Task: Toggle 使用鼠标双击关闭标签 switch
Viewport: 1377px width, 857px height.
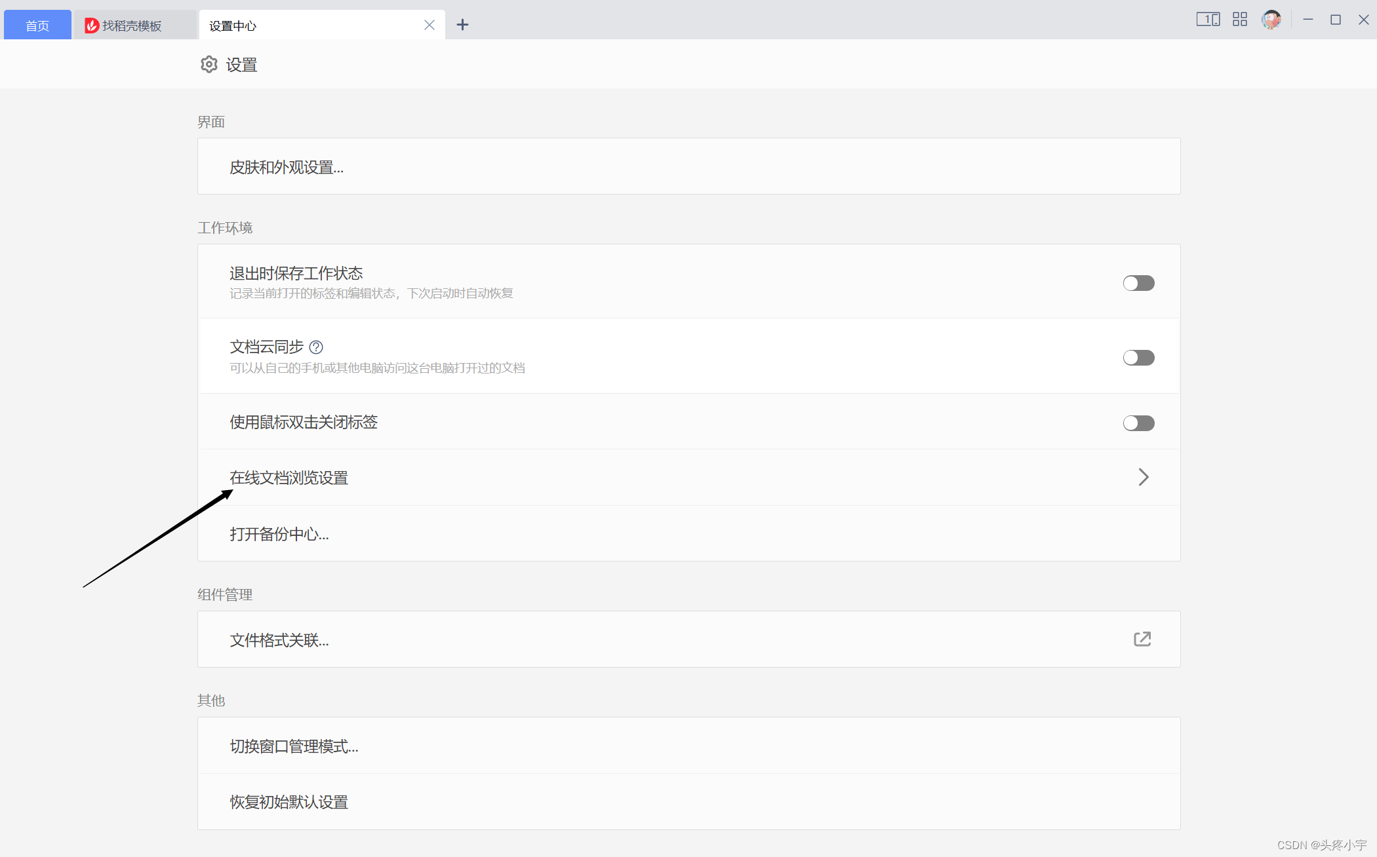Action: 1138,423
